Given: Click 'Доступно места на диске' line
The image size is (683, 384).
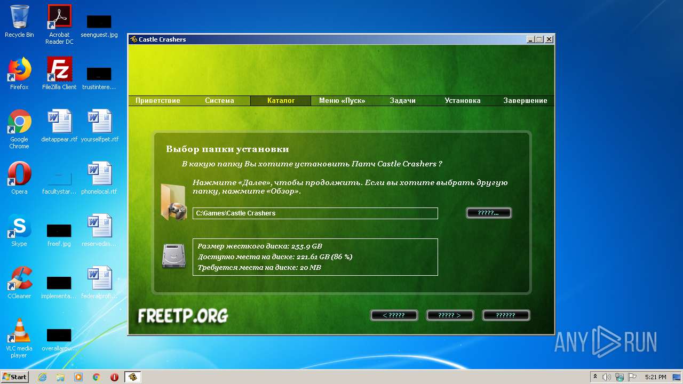Looking at the screenshot, I should [x=275, y=257].
